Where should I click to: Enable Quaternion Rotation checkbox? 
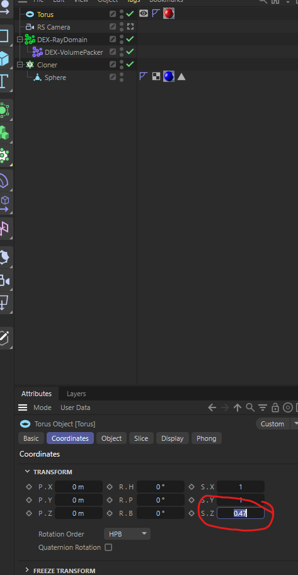click(x=108, y=547)
